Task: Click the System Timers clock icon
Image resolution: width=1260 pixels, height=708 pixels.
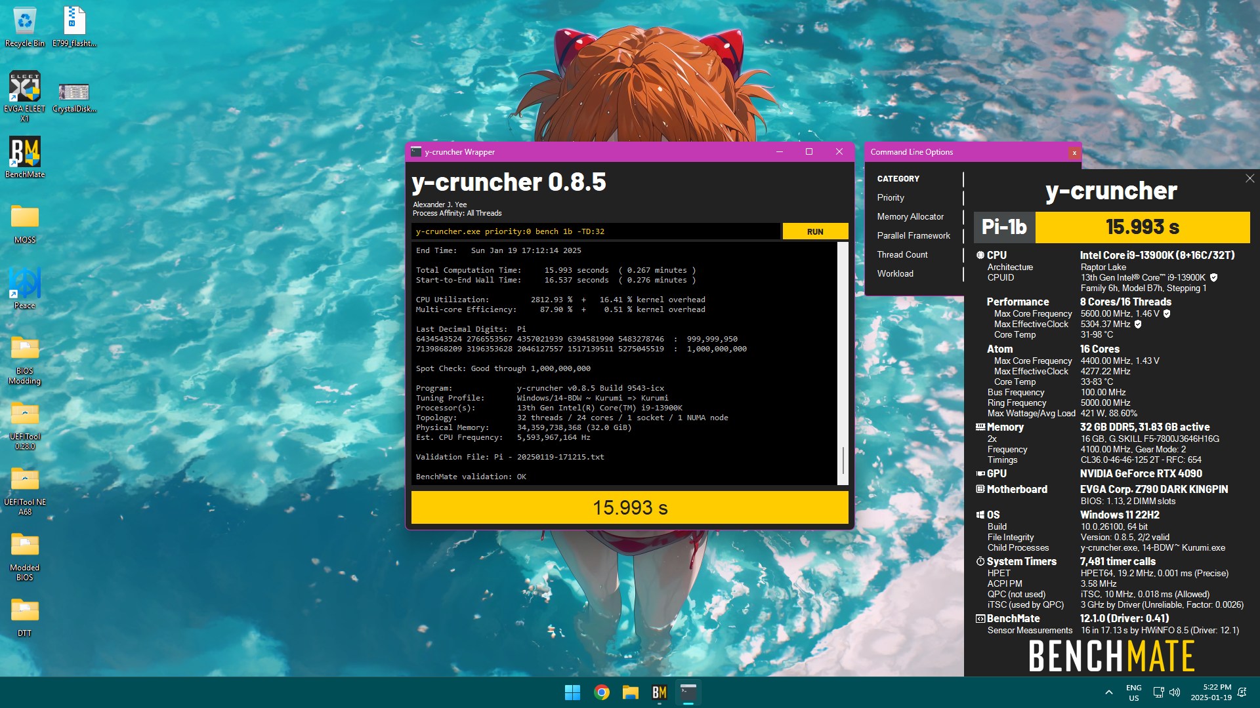Action: coord(980,561)
